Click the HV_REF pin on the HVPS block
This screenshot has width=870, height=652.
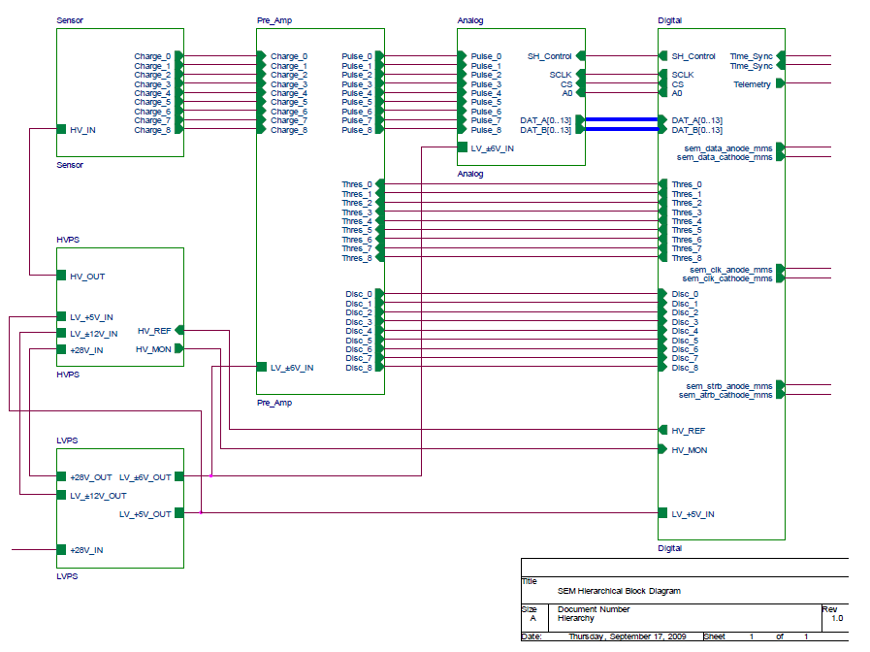178,330
